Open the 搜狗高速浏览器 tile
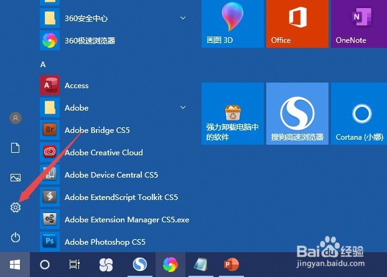Viewport: 387px width, 277px height. 297,114
